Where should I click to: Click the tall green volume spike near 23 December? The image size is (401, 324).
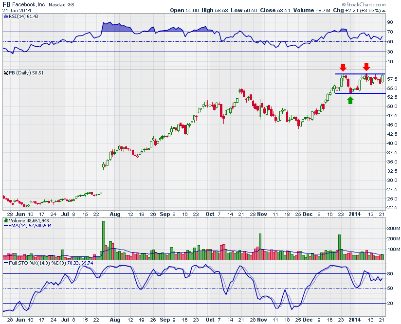click(340, 247)
